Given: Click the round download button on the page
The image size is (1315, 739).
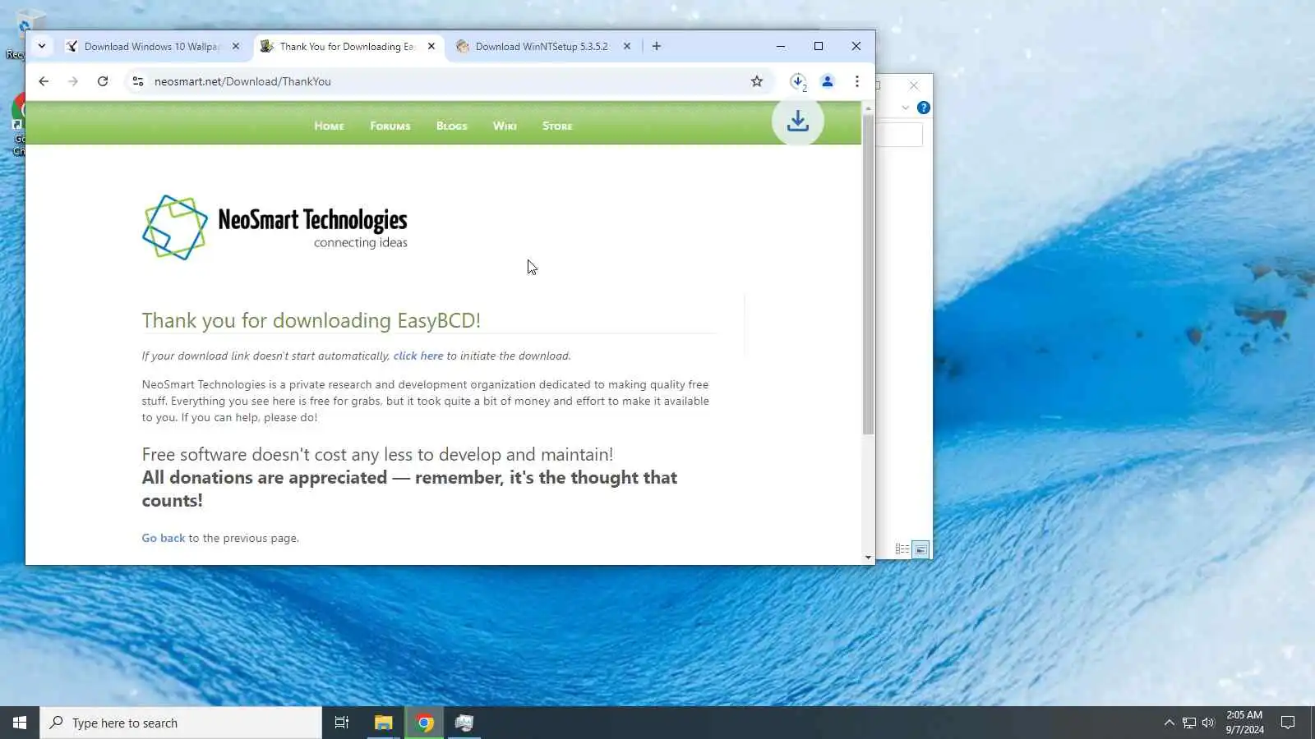Looking at the screenshot, I should tap(797, 122).
